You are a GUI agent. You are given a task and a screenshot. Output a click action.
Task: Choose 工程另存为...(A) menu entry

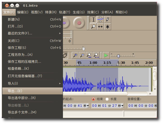tap(32, 55)
